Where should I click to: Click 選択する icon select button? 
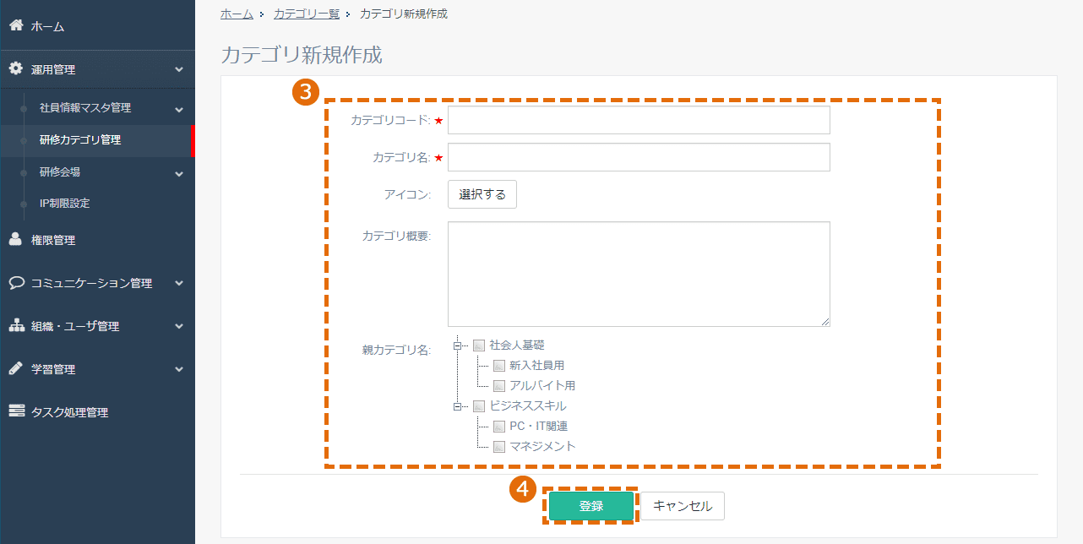pos(482,194)
